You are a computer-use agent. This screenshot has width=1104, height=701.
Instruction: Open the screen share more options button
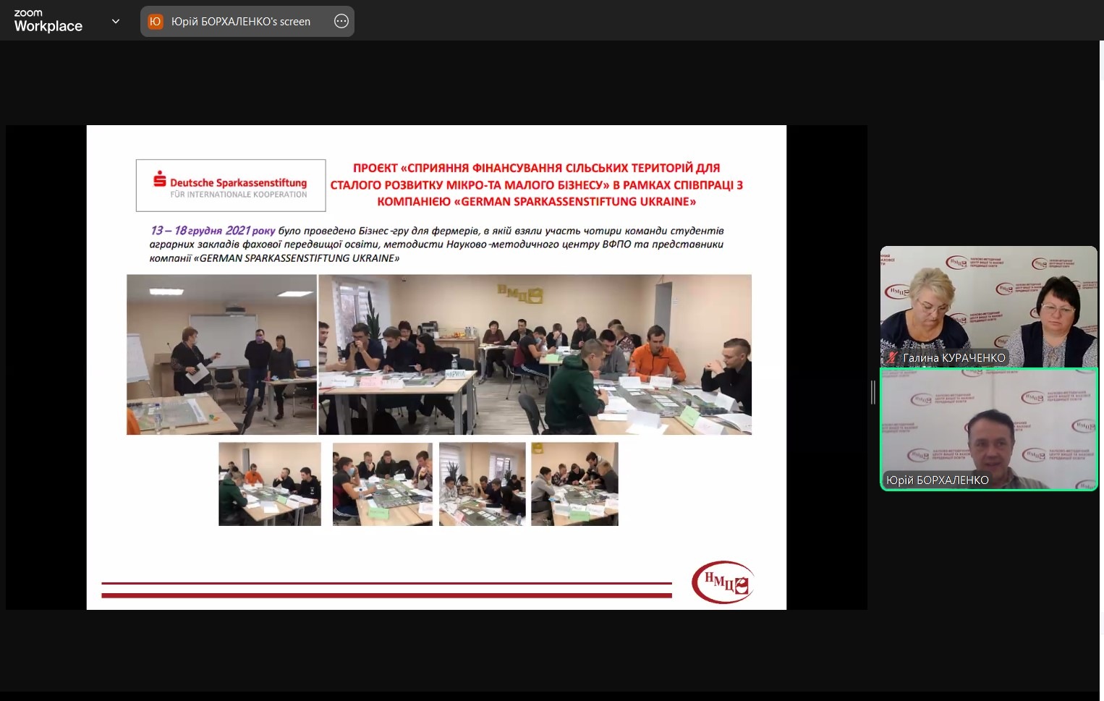click(x=341, y=22)
